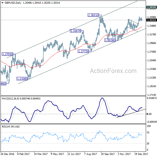
Task: Click the 1.25480 price axis value
Action: pos(152,60)
